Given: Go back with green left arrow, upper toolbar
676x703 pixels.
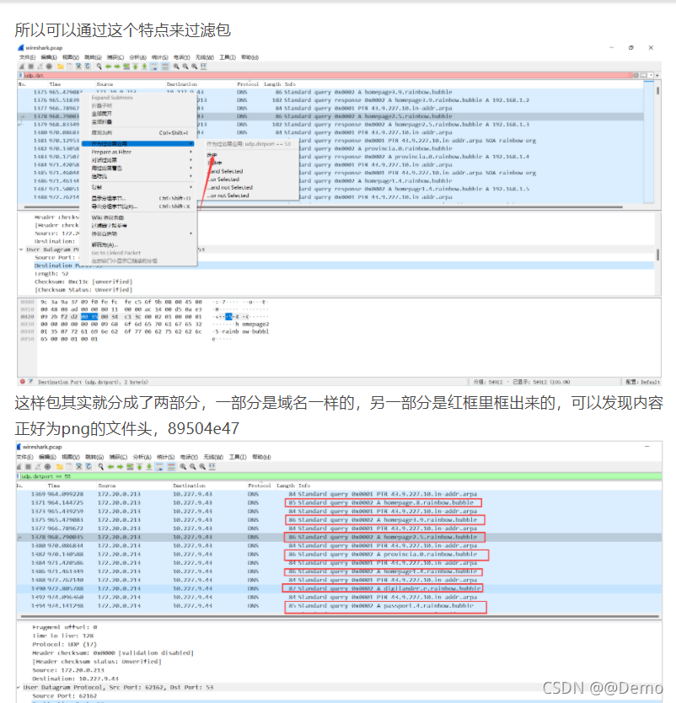Looking at the screenshot, I should pyautogui.click(x=108, y=67).
